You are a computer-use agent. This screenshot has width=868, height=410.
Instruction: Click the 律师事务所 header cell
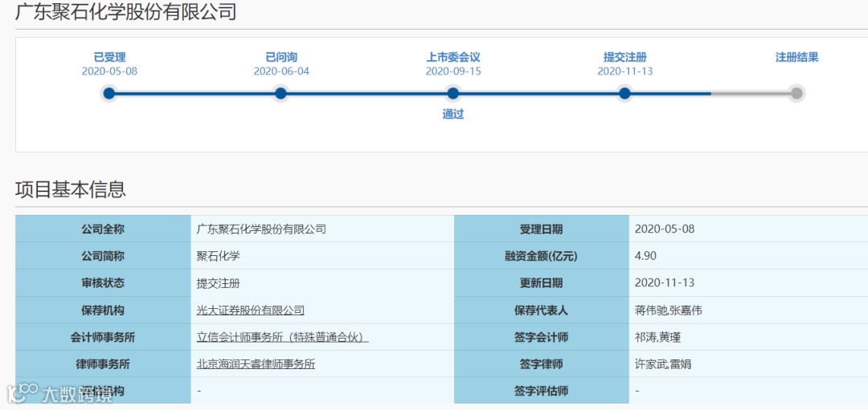coord(103,364)
